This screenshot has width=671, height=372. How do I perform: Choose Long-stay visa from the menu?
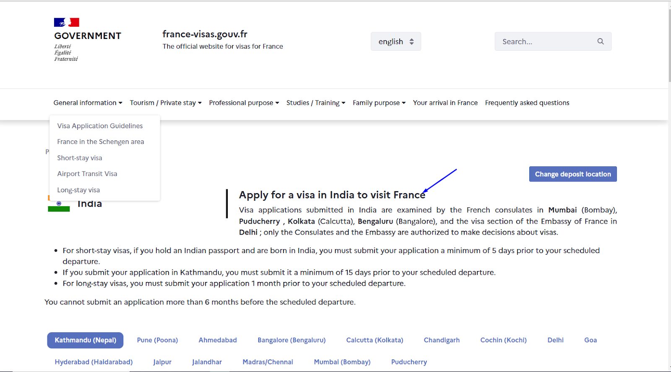(x=78, y=190)
